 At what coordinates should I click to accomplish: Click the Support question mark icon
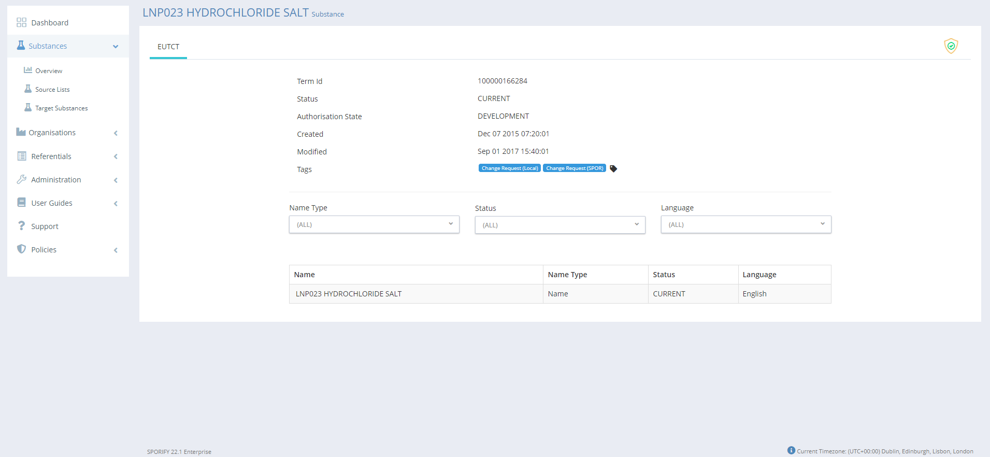[x=21, y=226]
